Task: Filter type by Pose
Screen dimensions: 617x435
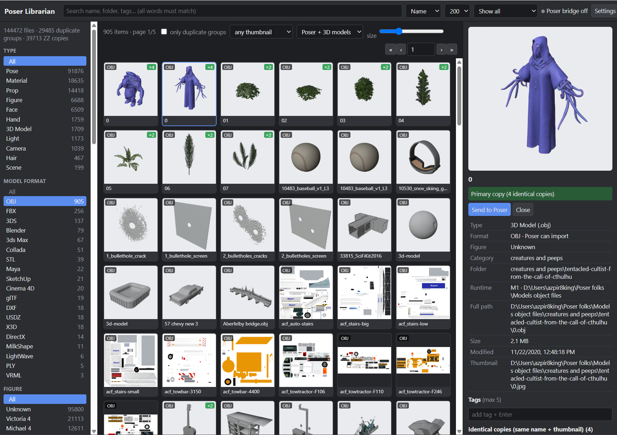Action: [45, 71]
